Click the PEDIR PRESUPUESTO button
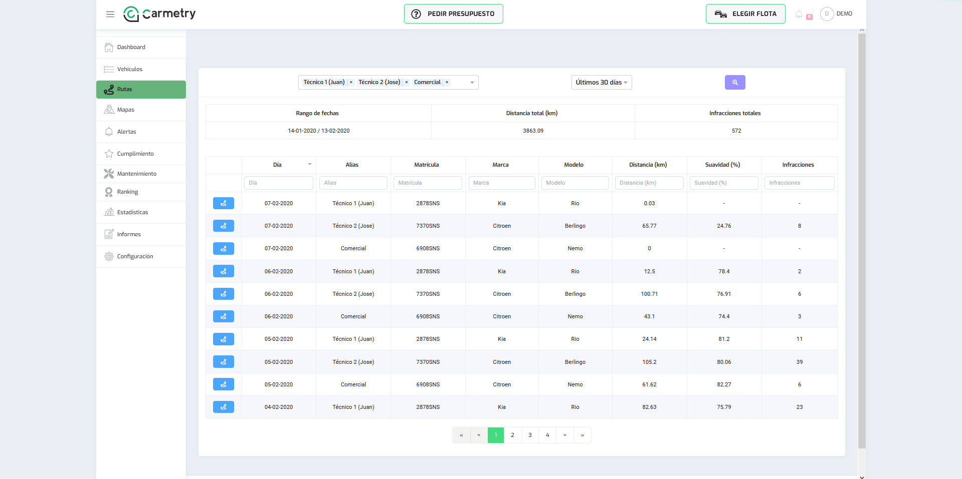This screenshot has height=479, width=962. pos(453,14)
